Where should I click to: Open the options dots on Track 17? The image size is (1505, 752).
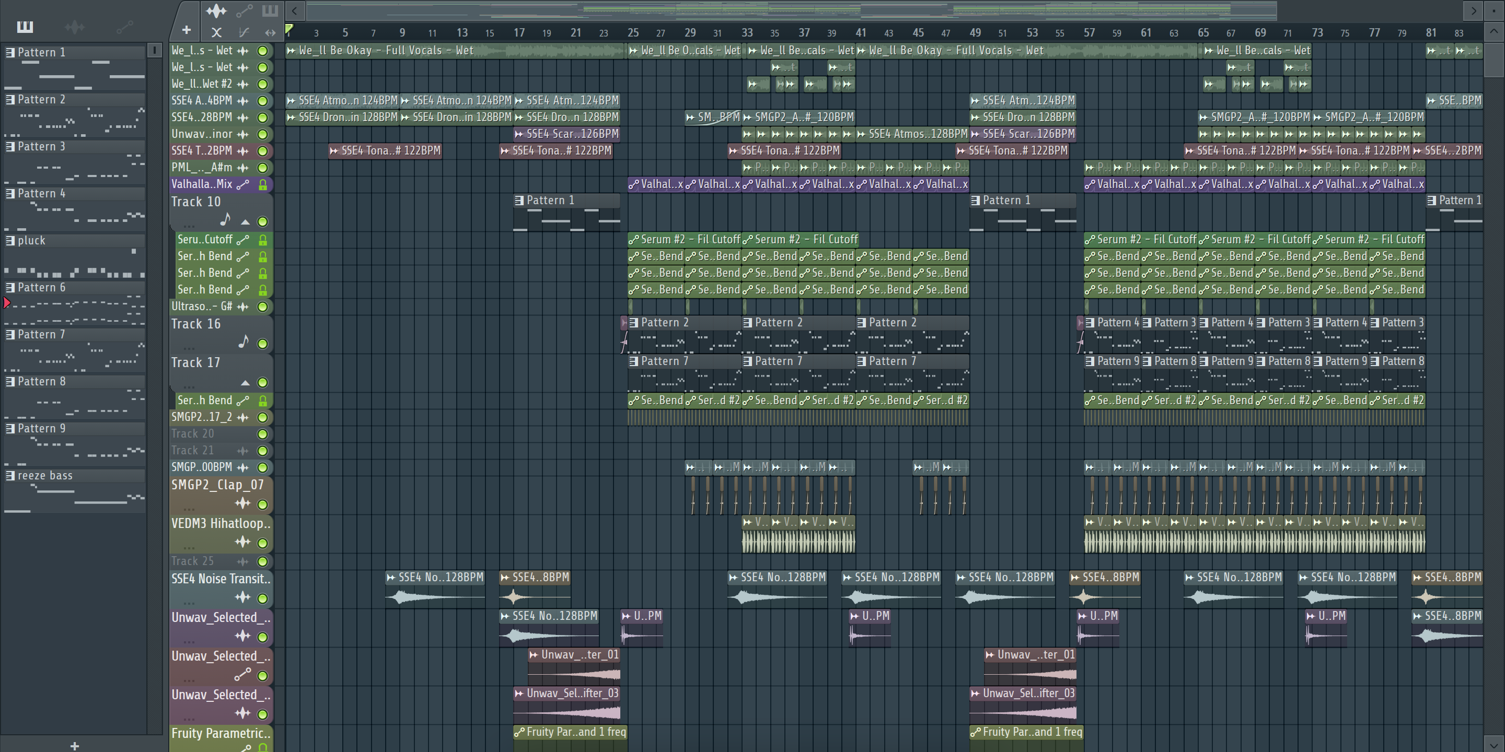point(189,387)
